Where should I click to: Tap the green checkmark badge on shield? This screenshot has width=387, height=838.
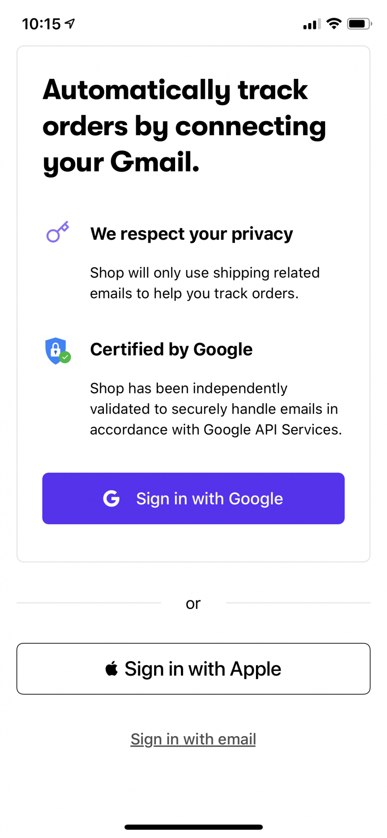point(65,357)
